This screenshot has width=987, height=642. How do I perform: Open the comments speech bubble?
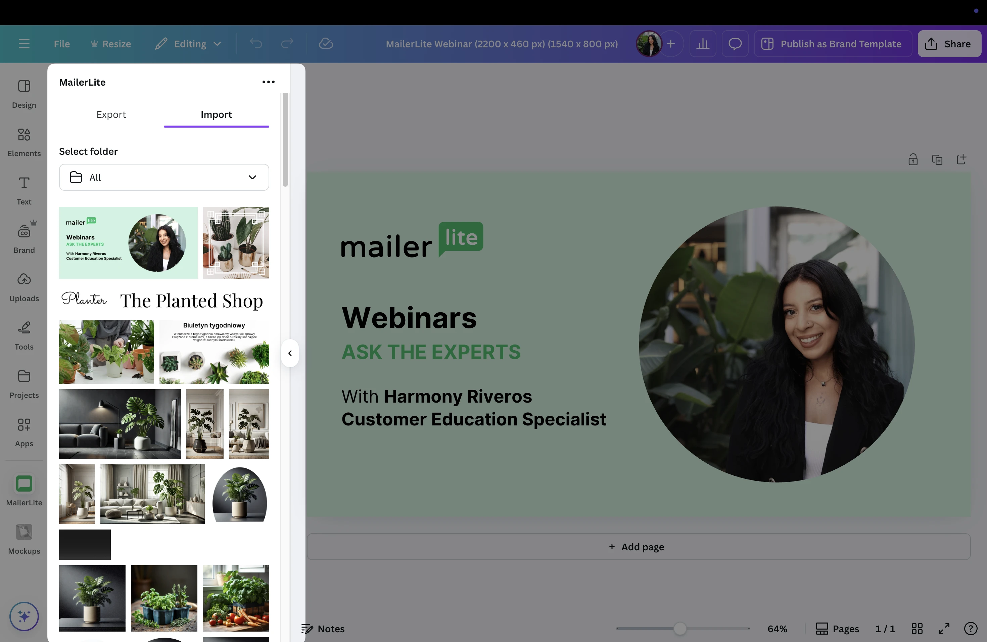735,44
